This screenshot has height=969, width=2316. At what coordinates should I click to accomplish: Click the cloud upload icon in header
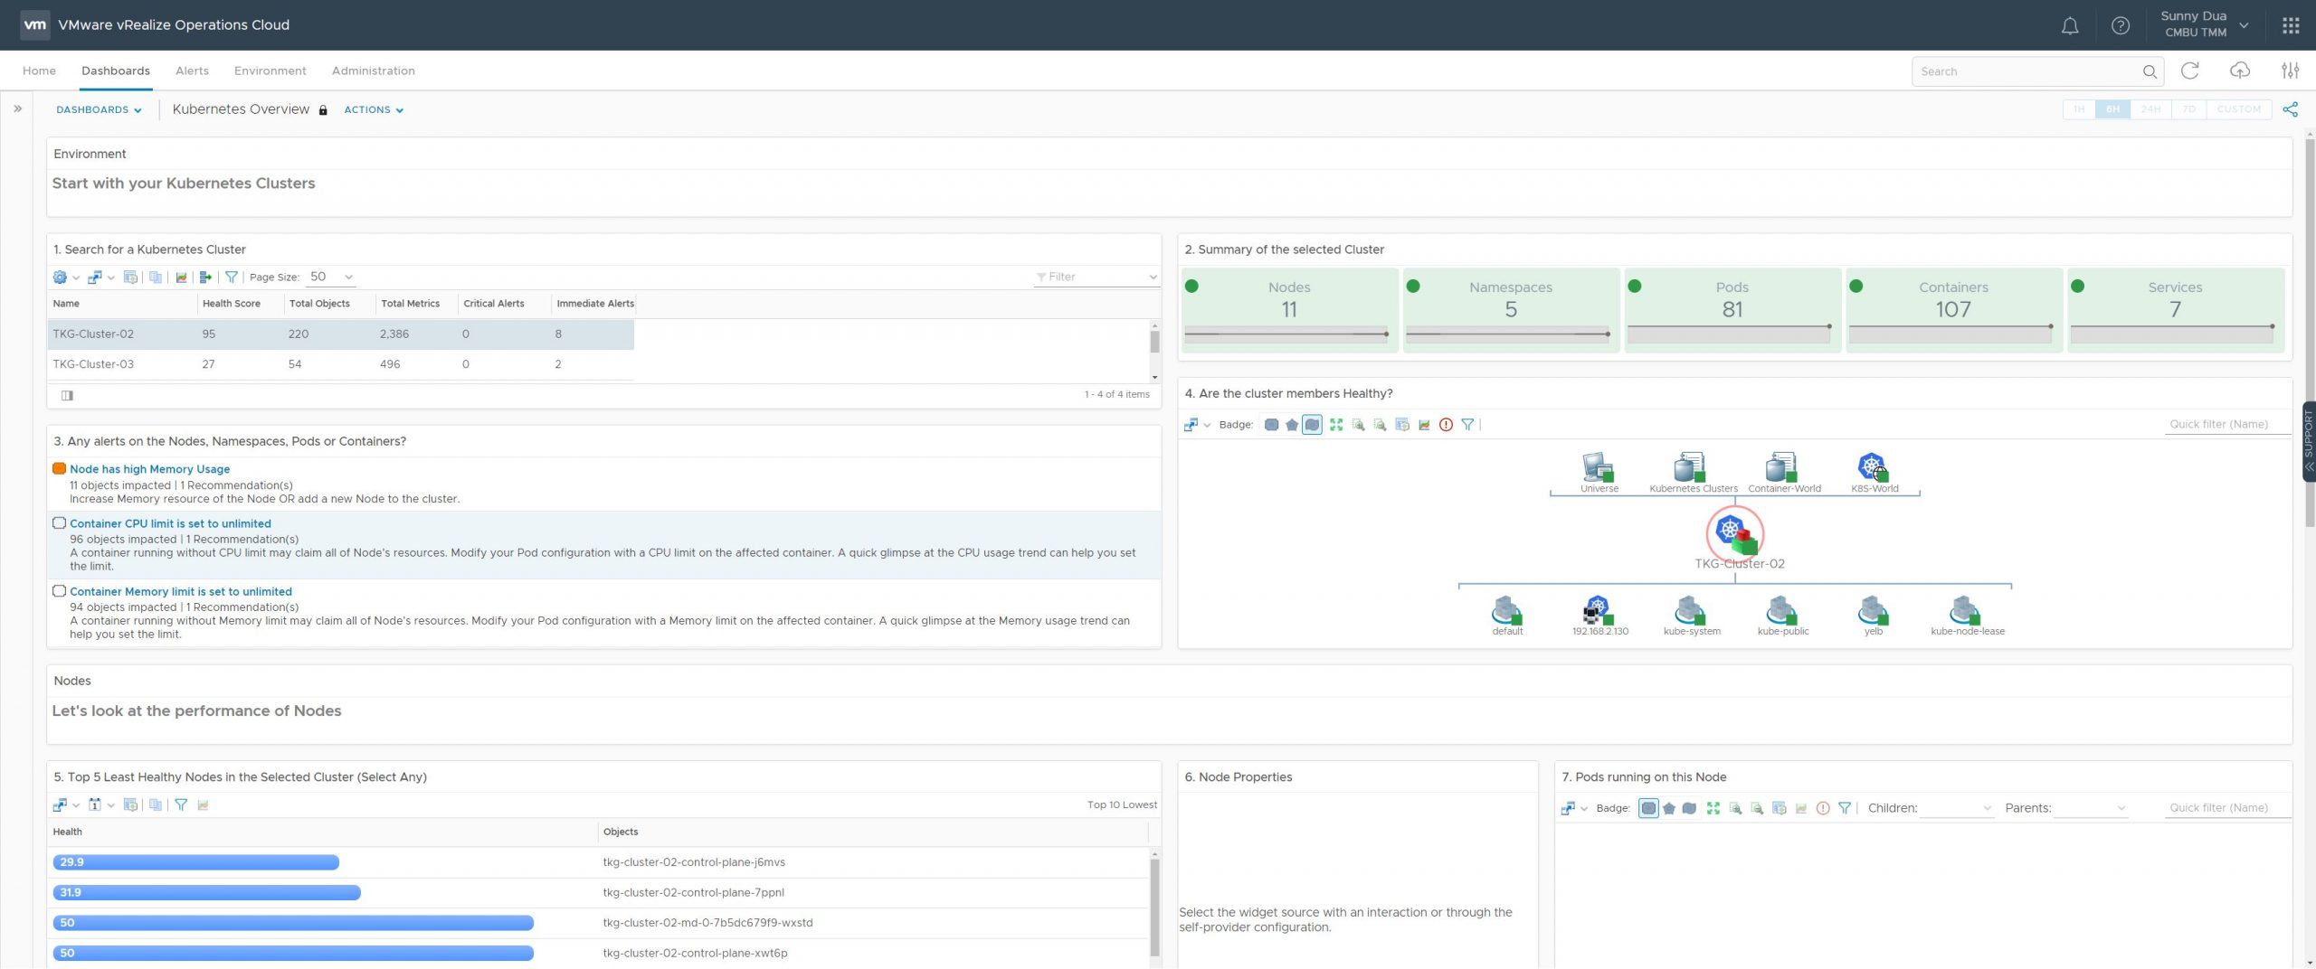pos(2240,71)
